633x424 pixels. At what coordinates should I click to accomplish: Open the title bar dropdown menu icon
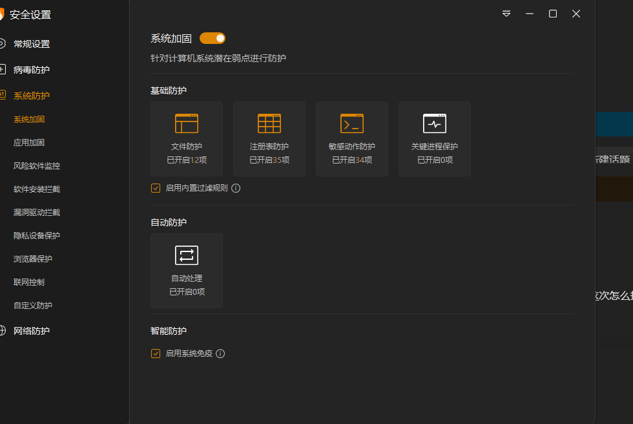[x=506, y=14]
